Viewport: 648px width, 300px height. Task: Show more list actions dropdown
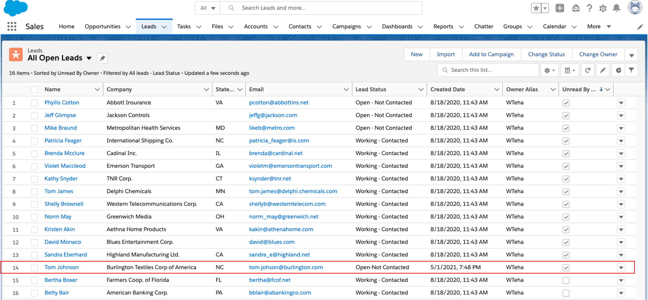[631, 55]
